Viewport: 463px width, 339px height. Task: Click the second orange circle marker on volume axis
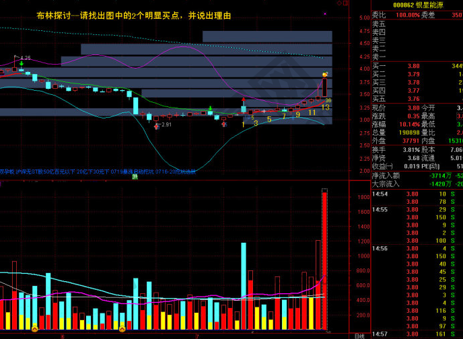(x=122, y=328)
